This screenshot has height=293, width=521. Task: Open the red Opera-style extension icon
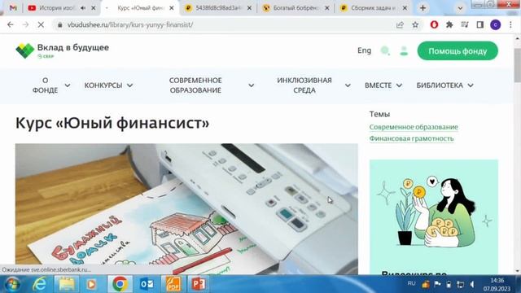(434, 24)
